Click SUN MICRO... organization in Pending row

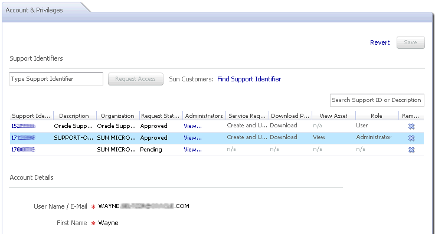[x=116, y=150]
